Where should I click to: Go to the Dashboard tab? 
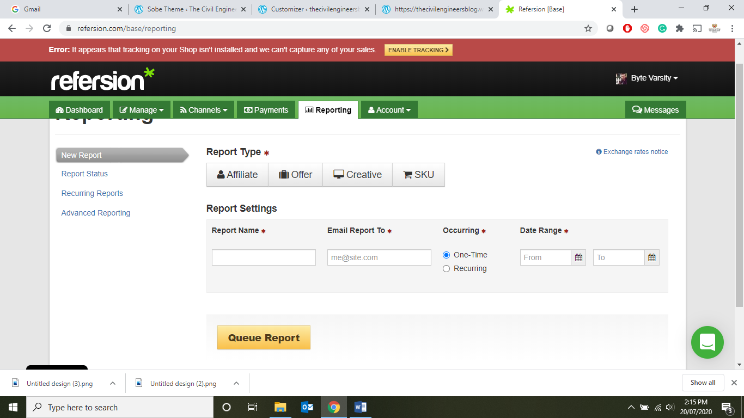click(x=80, y=109)
